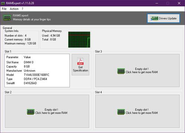Click the RAMExpert title bar app icon
Image resolution: width=185 pixels, height=133 pixels.
coord(3,3)
